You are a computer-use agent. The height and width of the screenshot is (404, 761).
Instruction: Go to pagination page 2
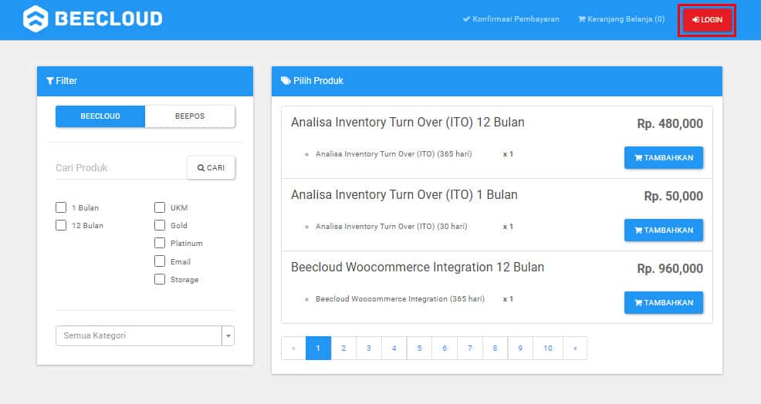point(343,348)
